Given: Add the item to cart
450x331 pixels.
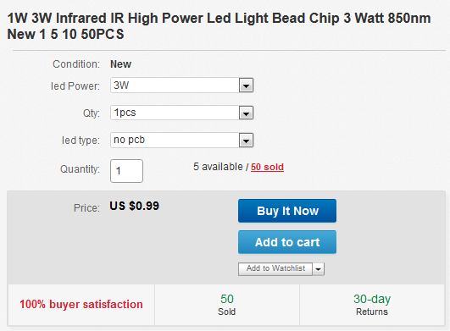Looking at the screenshot, I should click(287, 242).
